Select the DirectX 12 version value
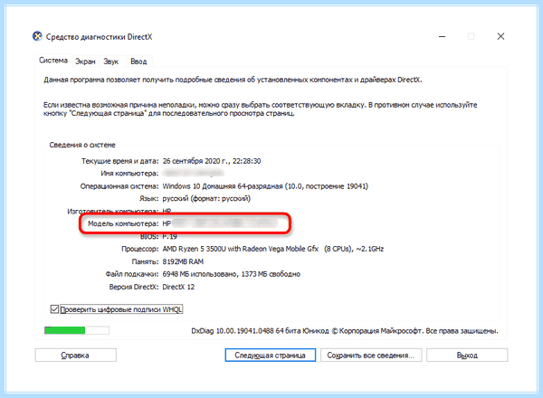Image resolution: width=543 pixels, height=398 pixels. pos(178,287)
